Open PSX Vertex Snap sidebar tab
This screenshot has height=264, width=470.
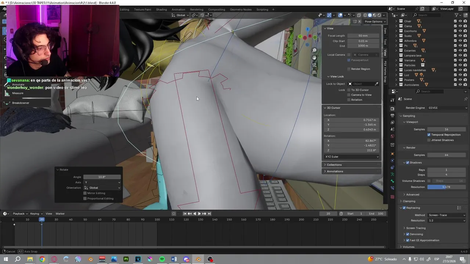pos(385,71)
